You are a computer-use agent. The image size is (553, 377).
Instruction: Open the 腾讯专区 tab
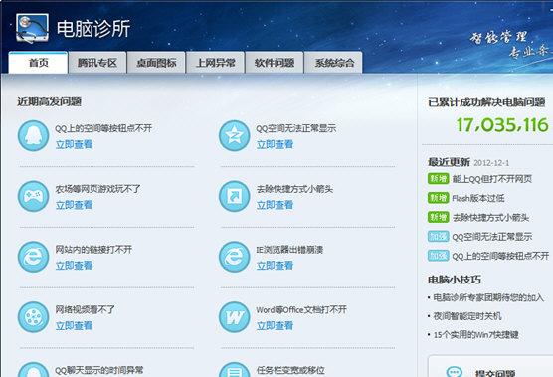97,63
